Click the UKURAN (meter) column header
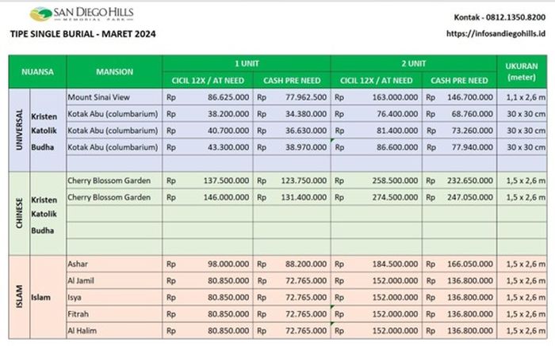Image resolution: width=555 pixels, height=346 pixels. pos(521,71)
